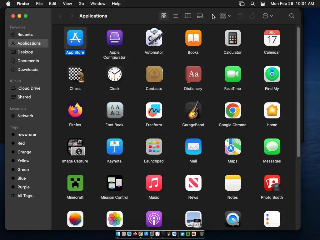Open All Tags… in the sidebar
This screenshot has height=240, width=320.
tap(28, 196)
